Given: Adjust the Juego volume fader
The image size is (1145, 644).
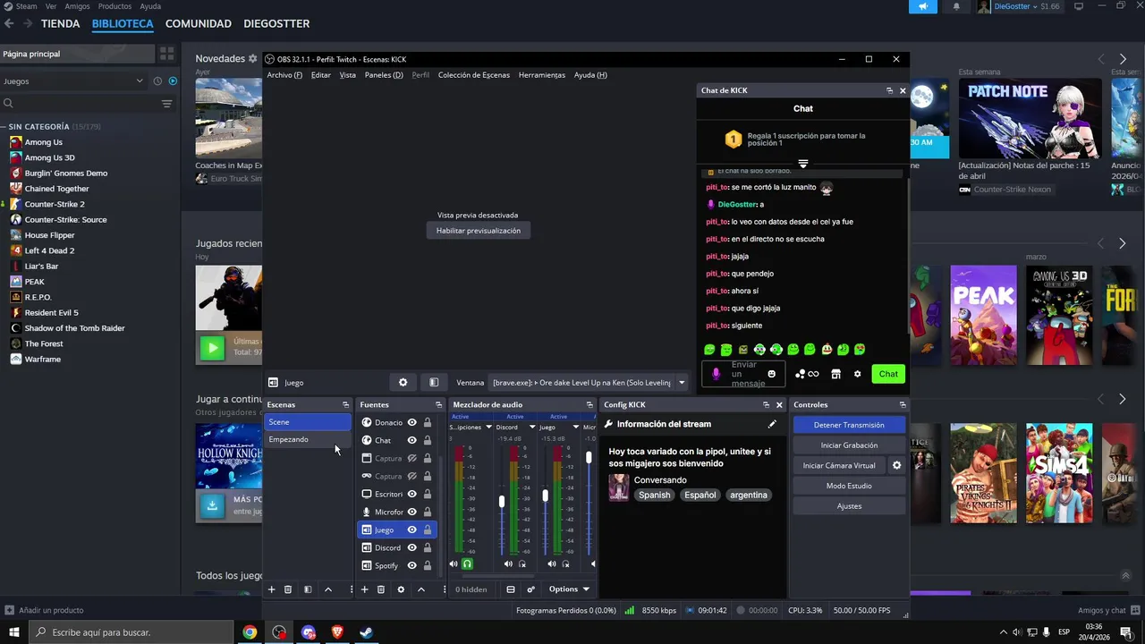Looking at the screenshot, I should [545, 495].
